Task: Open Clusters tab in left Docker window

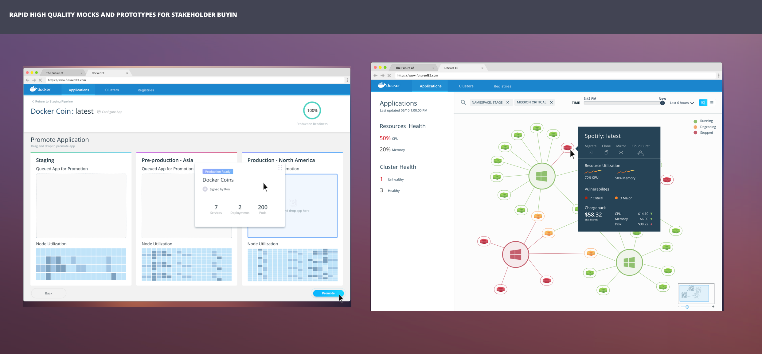Action: click(x=112, y=90)
